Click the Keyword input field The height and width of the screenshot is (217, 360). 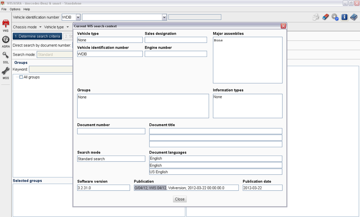51,69
